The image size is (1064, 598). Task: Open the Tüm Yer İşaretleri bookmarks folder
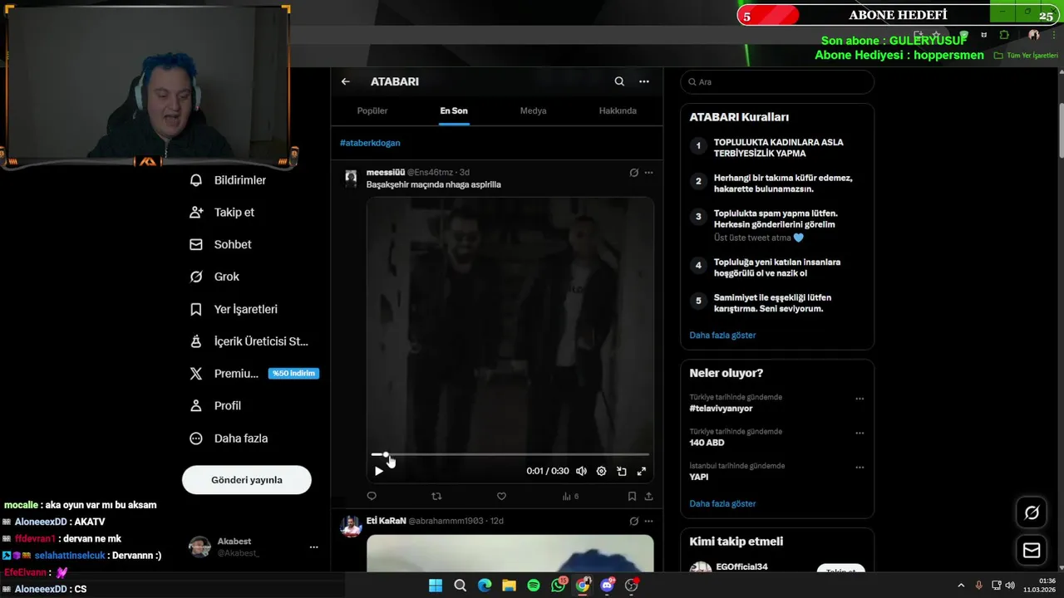coord(1026,56)
